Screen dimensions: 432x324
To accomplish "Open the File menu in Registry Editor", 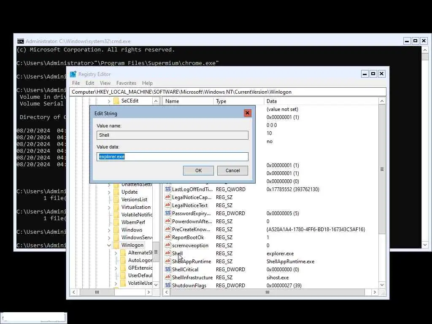I will pos(76,83).
